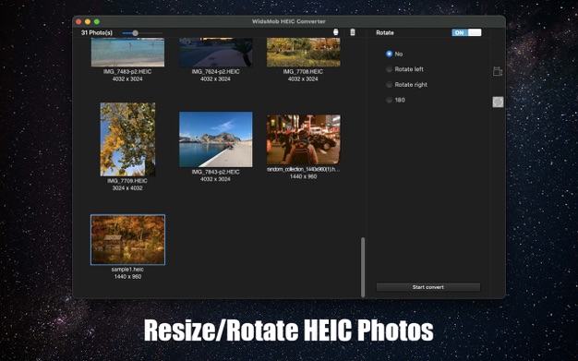The image size is (578, 361).
Task: Click "4032 x 3024" under IMG_7708.HEIC
Action: tap(303, 78)
